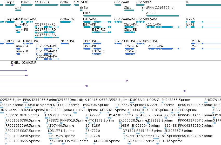Screen dimensions: 221x145
Task: Select protein Cfp1-PA
Action: coord(130,49)
